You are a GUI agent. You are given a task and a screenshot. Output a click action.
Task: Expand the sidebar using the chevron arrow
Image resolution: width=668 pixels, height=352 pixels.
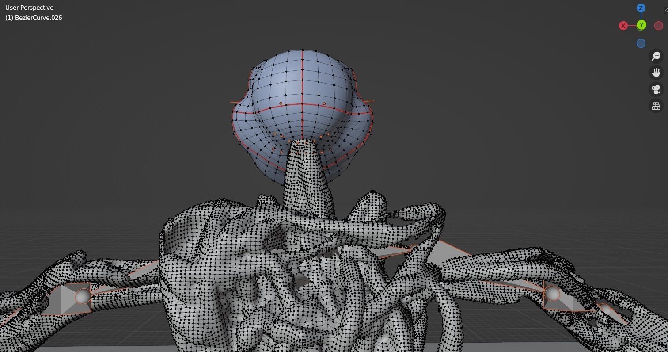[666, 10]
